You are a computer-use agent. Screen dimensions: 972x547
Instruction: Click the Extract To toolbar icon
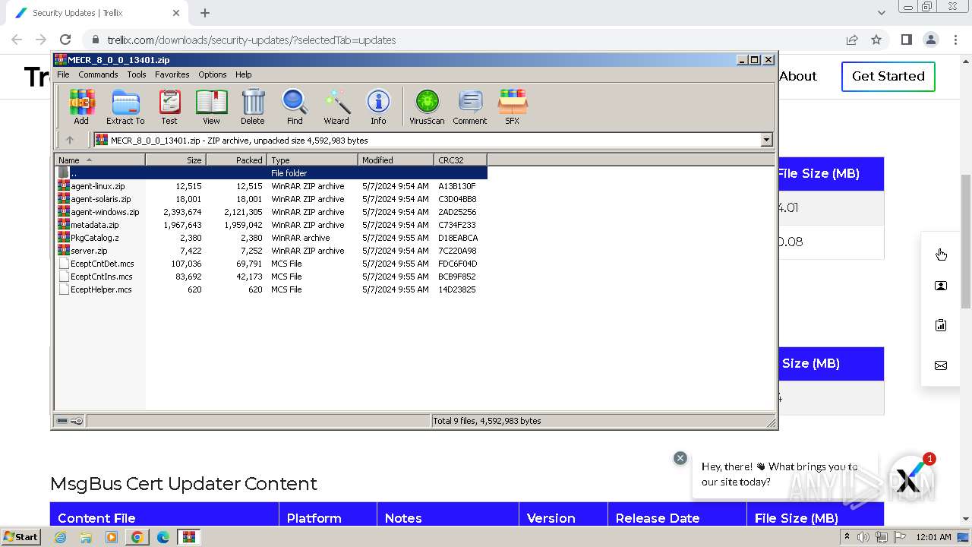125,106
